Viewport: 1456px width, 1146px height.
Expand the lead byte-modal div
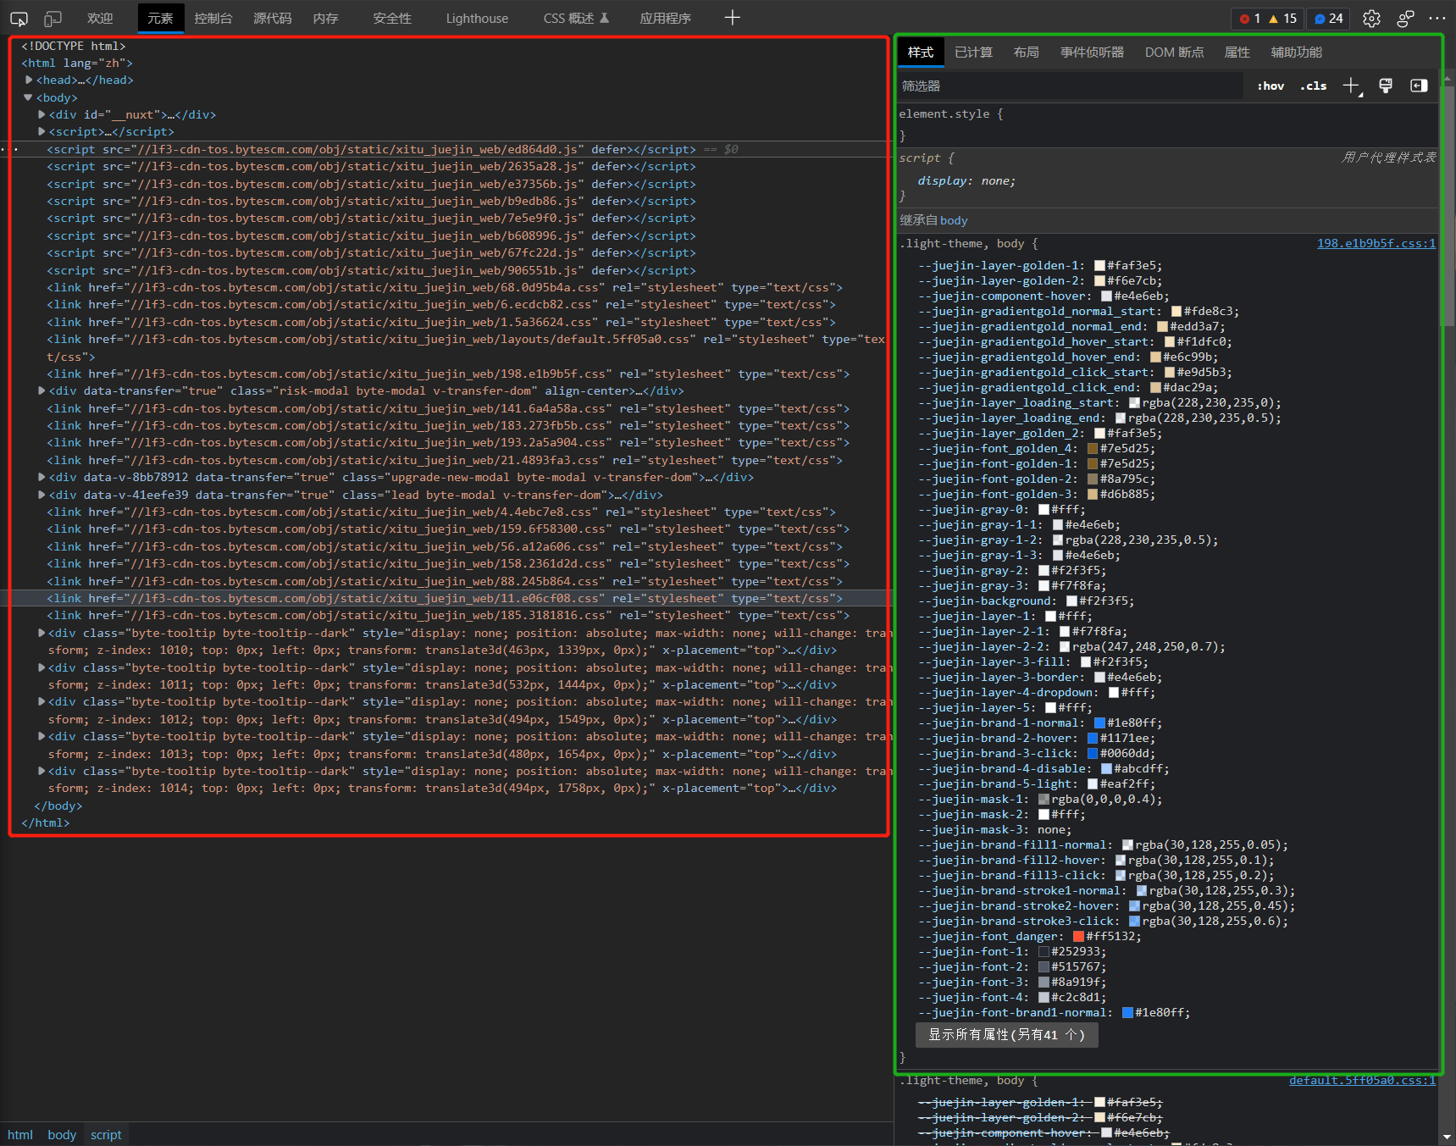tap(42, 495)
